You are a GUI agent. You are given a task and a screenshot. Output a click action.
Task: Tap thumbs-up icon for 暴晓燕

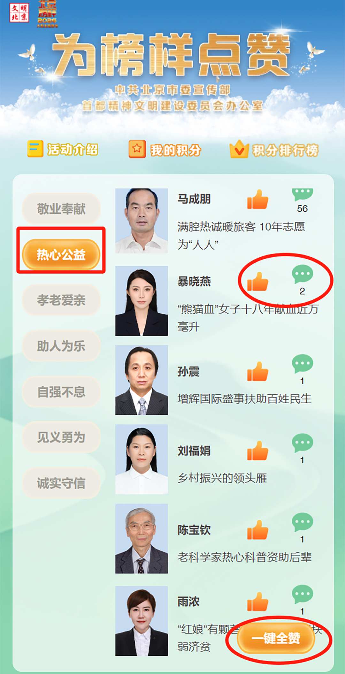257,282
